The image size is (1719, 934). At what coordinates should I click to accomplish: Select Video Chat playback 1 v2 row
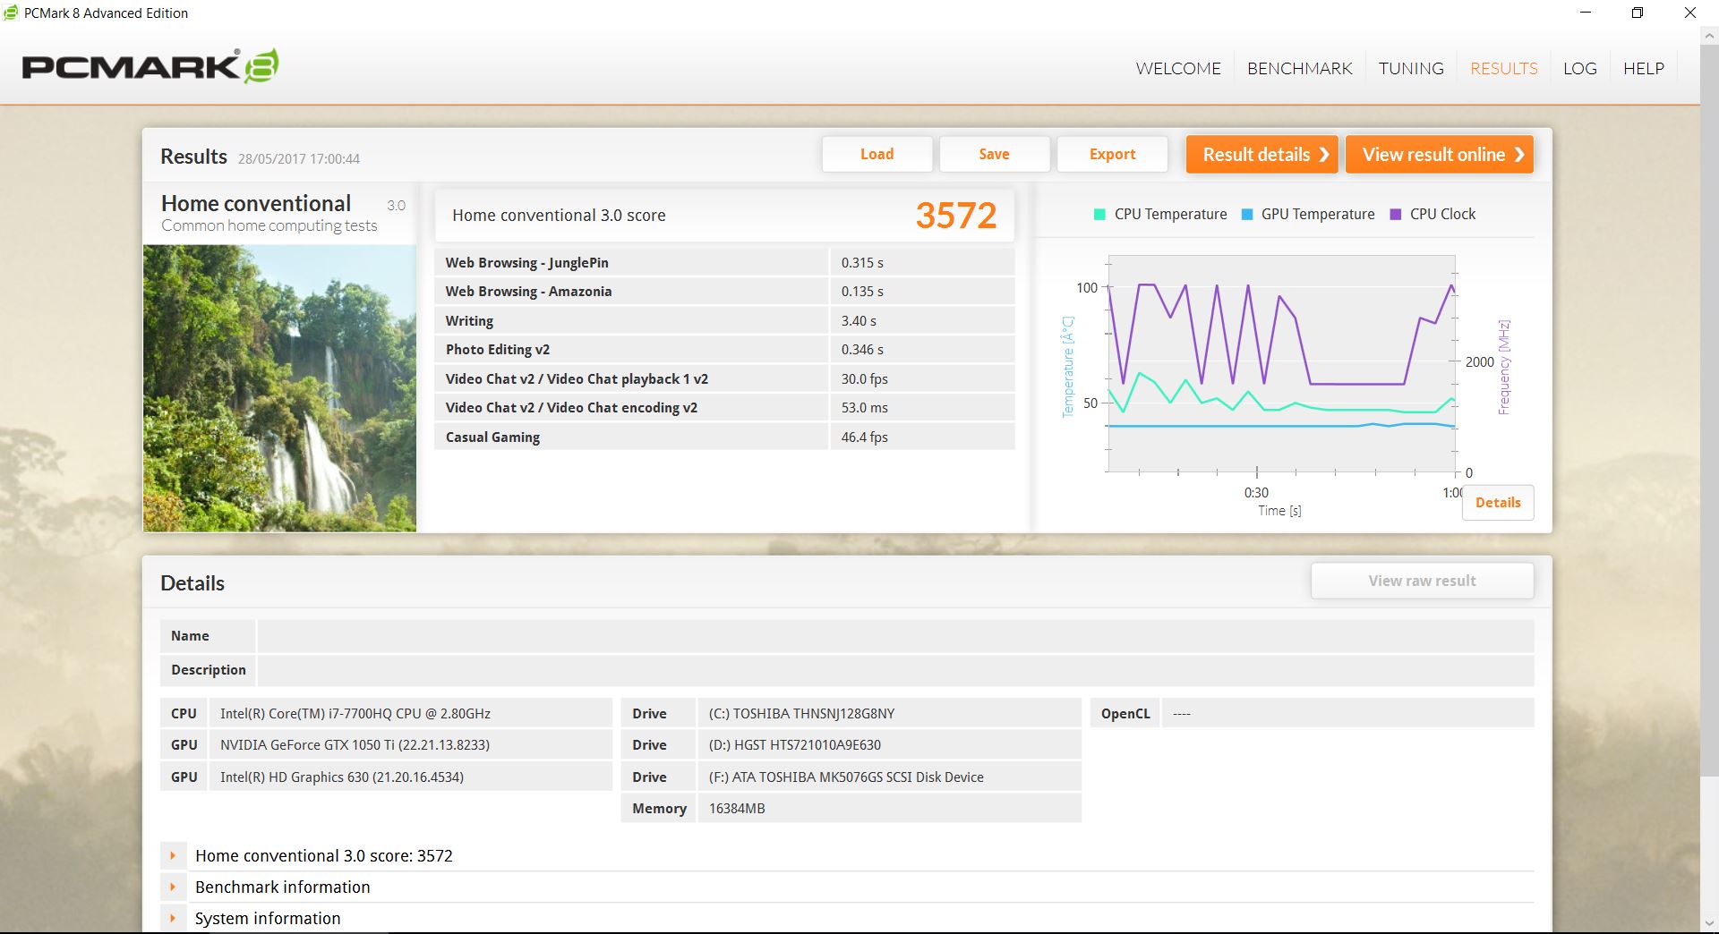coord(724,378)
